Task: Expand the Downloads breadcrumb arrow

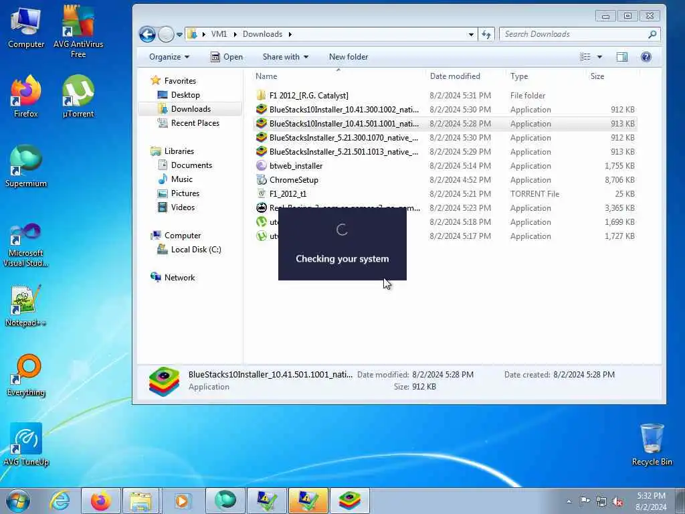Action: pos(290,34)
